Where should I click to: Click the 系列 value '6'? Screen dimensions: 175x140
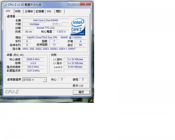27,41
